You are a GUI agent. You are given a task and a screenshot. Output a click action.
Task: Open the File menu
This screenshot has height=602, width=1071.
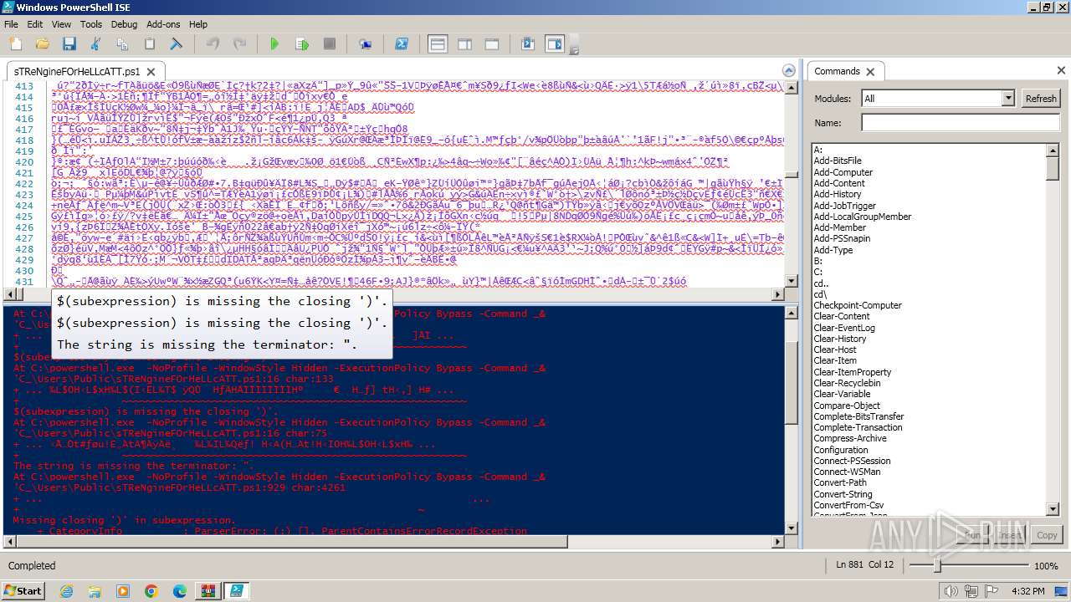click(x=11, y=24)
